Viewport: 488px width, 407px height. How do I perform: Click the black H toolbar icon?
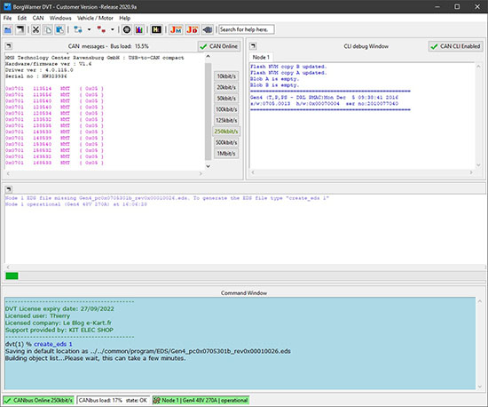coord(156,29)
